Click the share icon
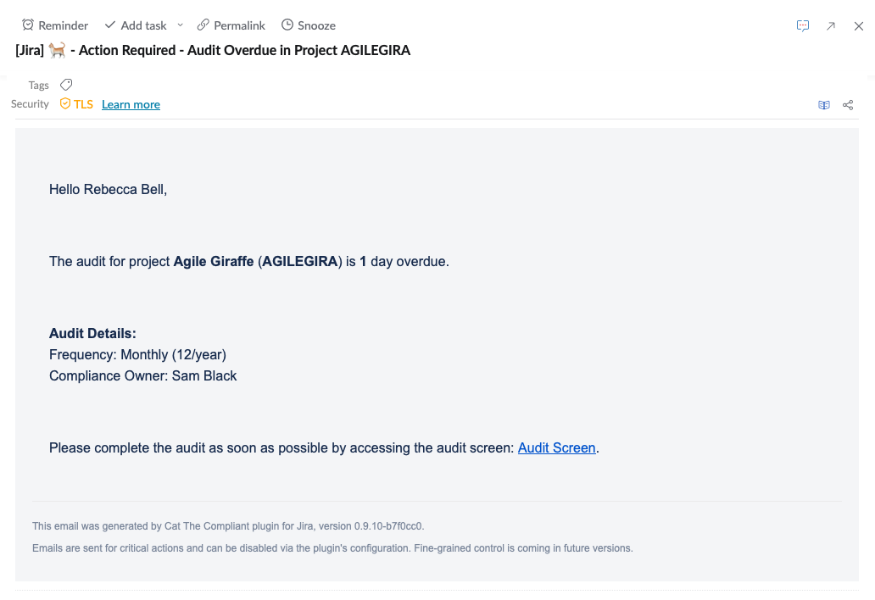The image size is (875, 600). click(x=848, y=105)
